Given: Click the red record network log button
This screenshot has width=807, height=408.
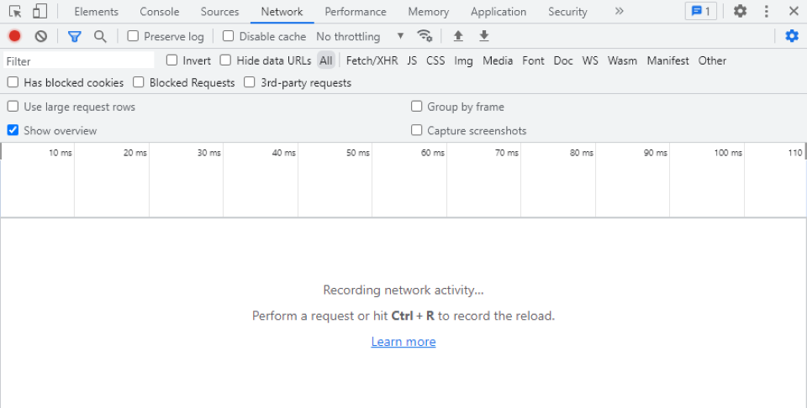Looking at the screenshot, I should click(x=14, y=36).
